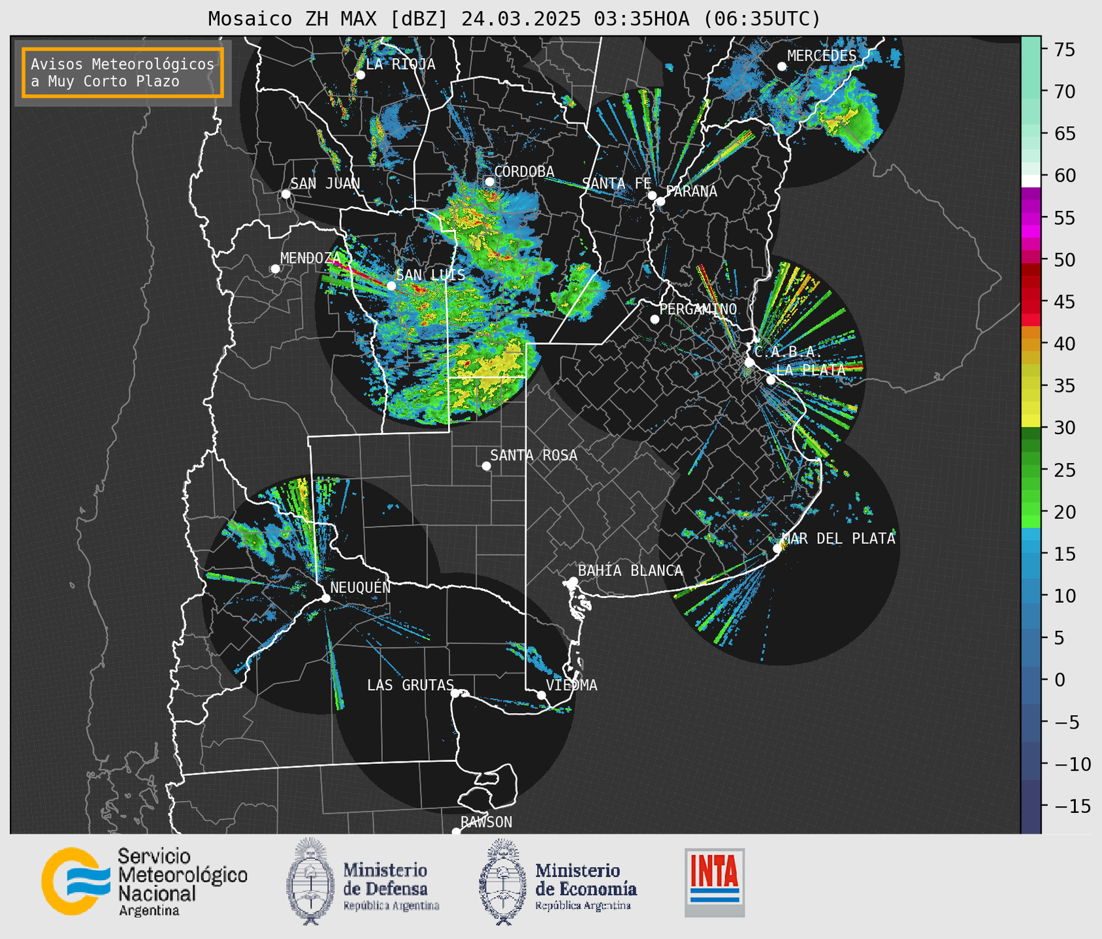Click the Ministerio de Economía text
The image size is (1102, 939).
[x=586, y=879]
